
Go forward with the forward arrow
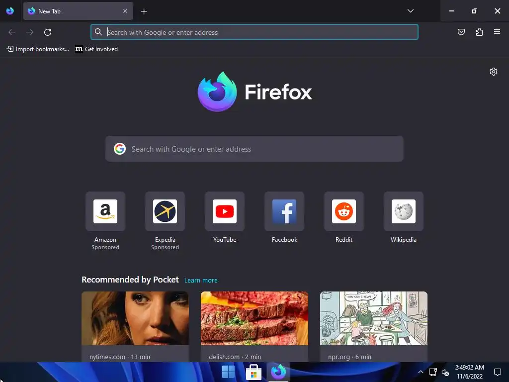(x=30, y=32)
